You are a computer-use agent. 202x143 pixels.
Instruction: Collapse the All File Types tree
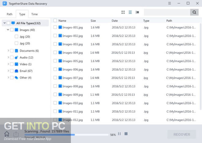pyautogui.click(x=4, y=23)
